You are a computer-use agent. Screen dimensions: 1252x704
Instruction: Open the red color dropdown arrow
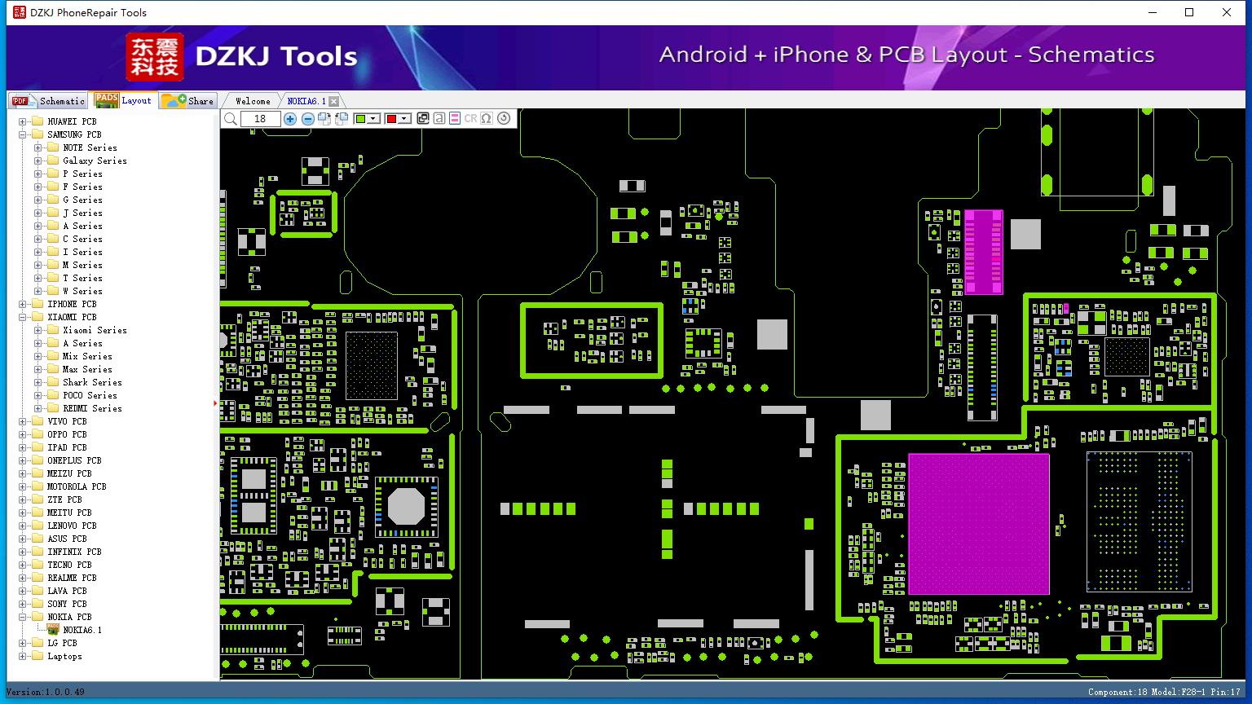coord(404,119)
